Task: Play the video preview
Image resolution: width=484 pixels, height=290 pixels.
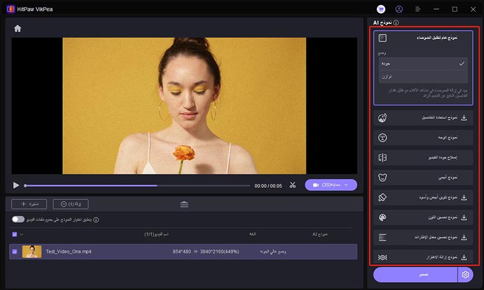Action: tap(16, 185)
